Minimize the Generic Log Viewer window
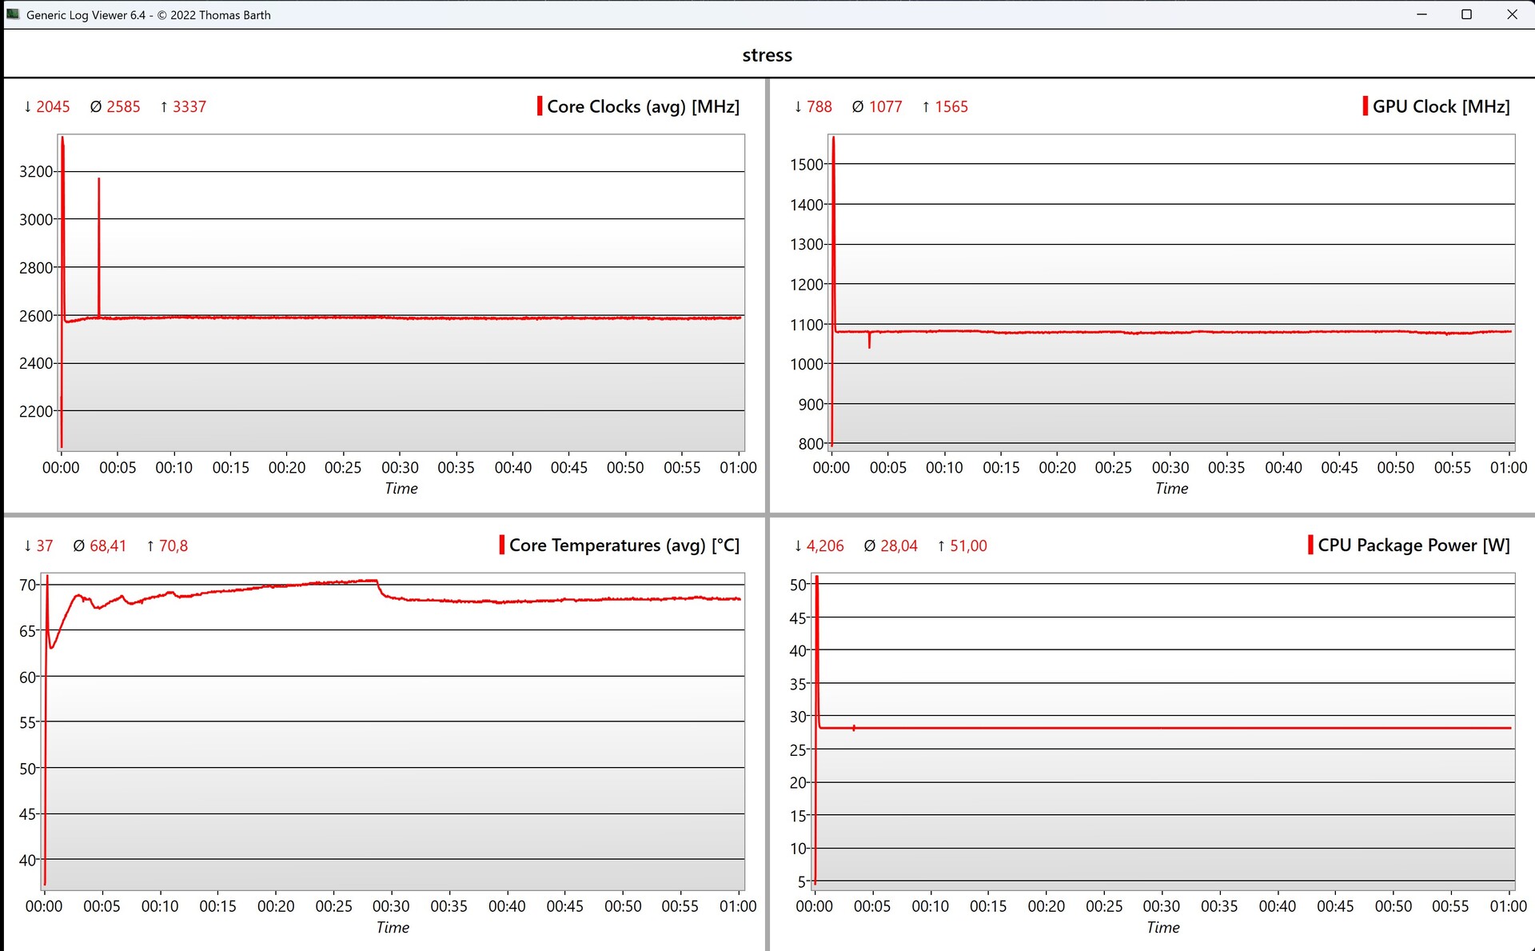 pyautogui.click(x=1421, y=14)
